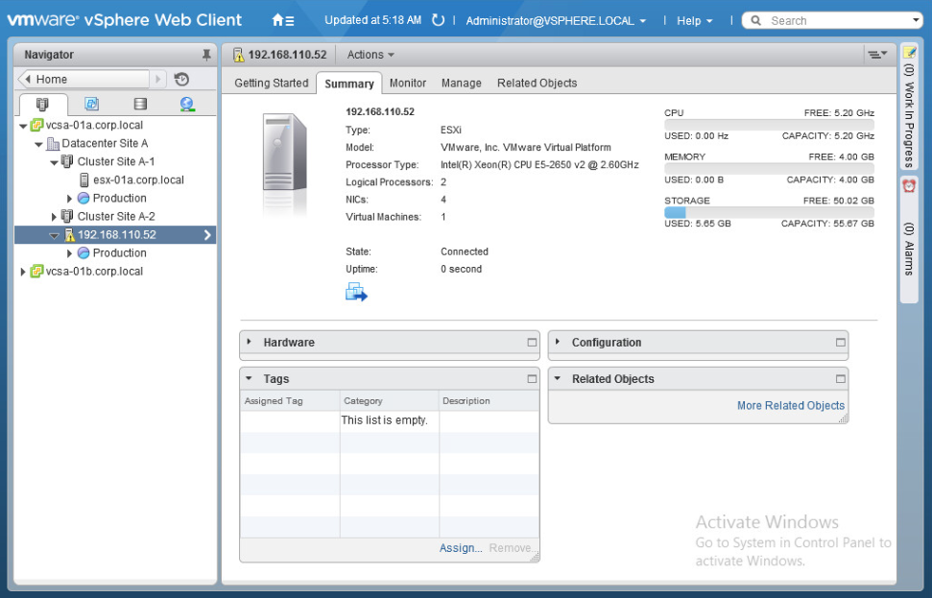This screenshot has width=932, height=598.
Task: Click the CPU usage bar
Action: (769, 124)
